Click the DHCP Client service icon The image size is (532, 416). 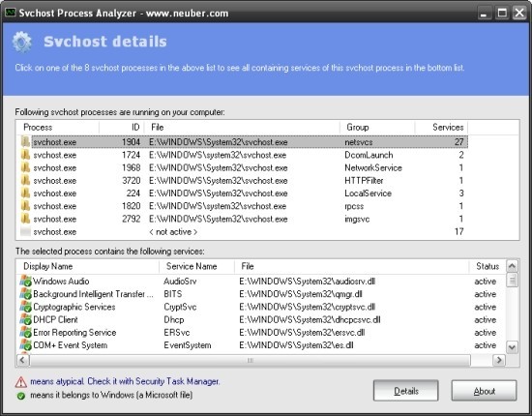(x=25, y=319)
